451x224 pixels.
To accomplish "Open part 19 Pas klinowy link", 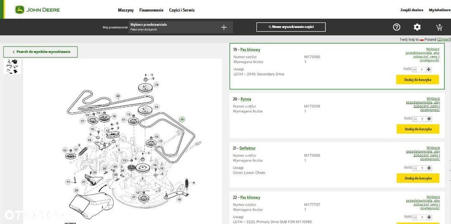I will pyautogui.click(x=250, y=49).
